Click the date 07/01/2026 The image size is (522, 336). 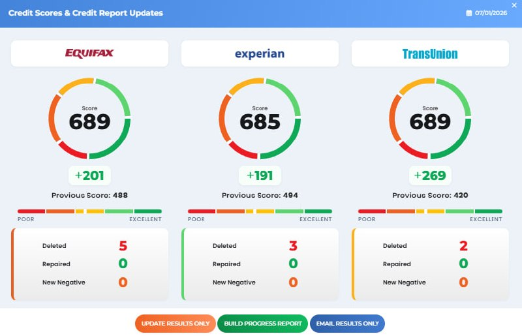(x=491, y=13)
